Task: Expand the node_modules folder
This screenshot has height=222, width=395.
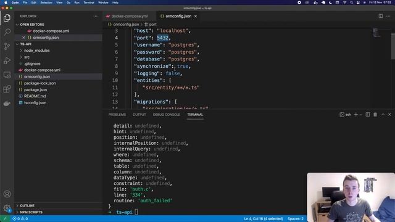Action: point(37,51)
